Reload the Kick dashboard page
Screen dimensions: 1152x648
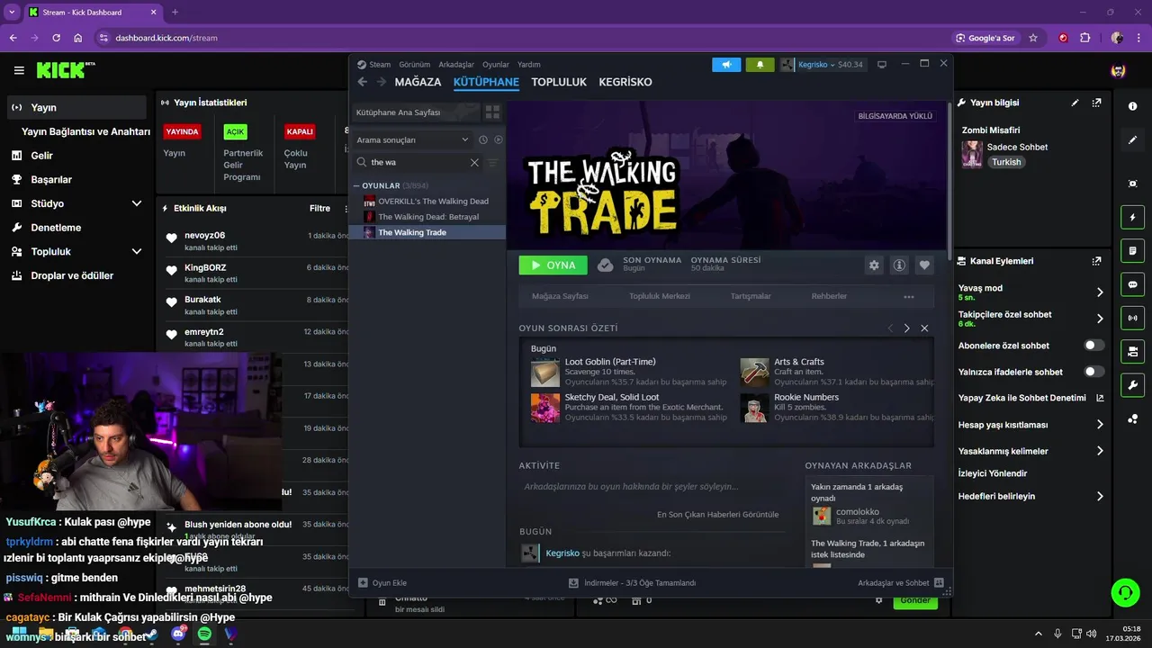point(56,38)
